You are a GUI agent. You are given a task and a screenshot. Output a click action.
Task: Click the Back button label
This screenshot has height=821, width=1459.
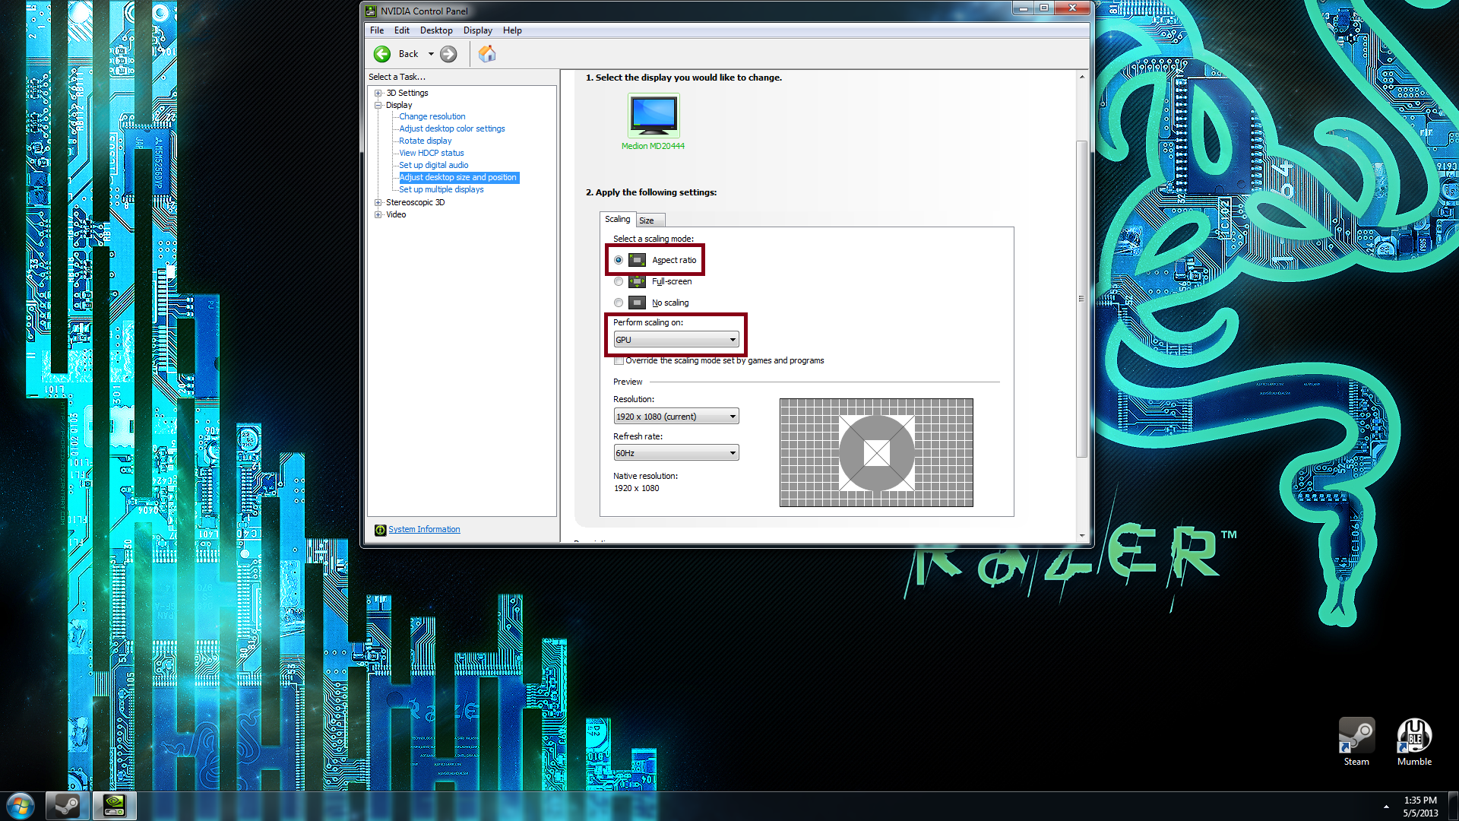(409, 54)
